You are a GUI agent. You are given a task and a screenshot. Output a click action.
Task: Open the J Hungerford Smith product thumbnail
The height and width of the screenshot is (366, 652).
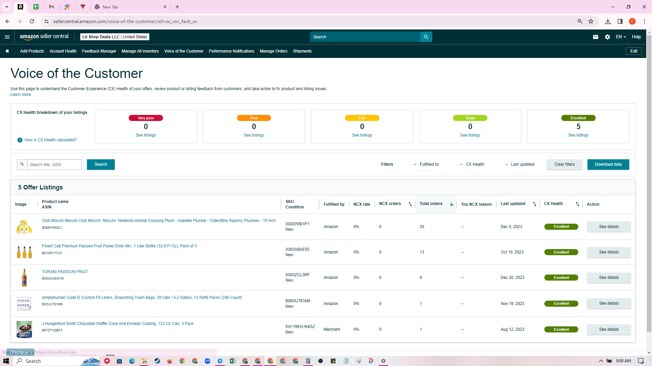coord(24,329)
